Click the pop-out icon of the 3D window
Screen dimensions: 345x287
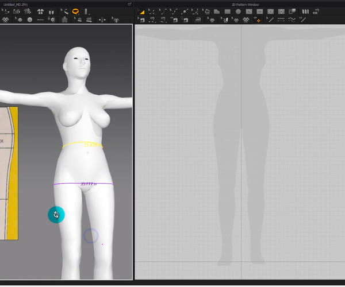(x=129, y=4)
